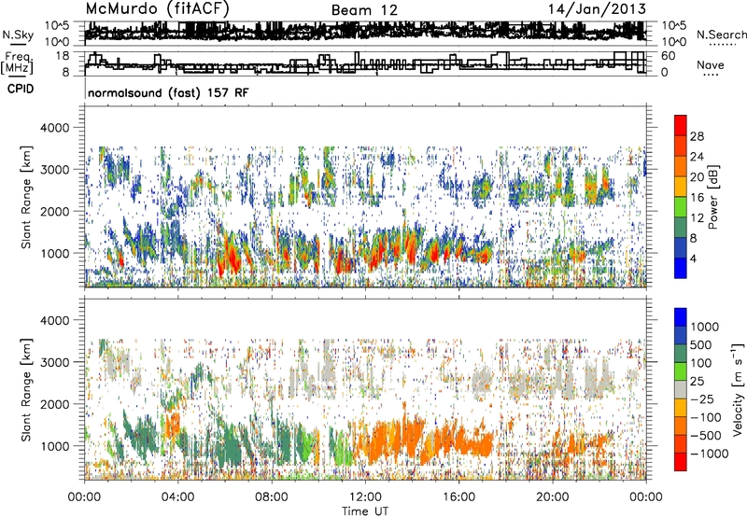Screen dimensions: 747x517
Task: Click '2000' tick on power panel axis
Action: [x=53, y=211]
